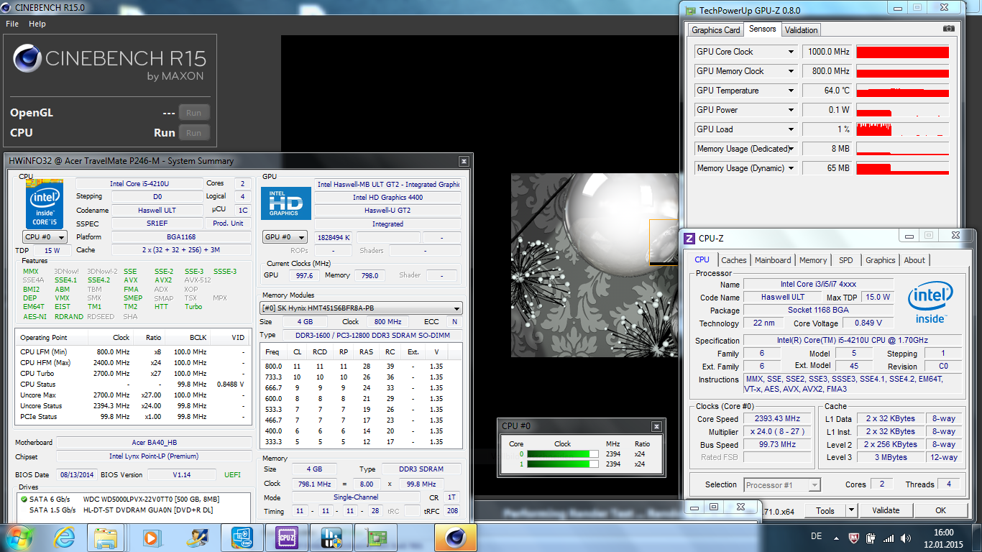Click CPU-Z OK button
This screenshot has width=982, height=552.
(x=940, y=510)
